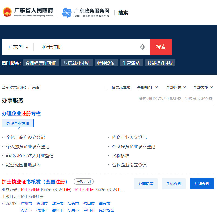Open the 广东省 region dropdown

(x=18, y=47)
